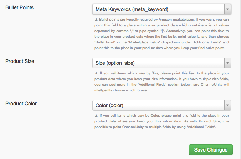Image resolution: width=241 pixels, height=159 pixels.
Task: Click 'Additional Fields' text in Color hint
Action: coord(201,127)
